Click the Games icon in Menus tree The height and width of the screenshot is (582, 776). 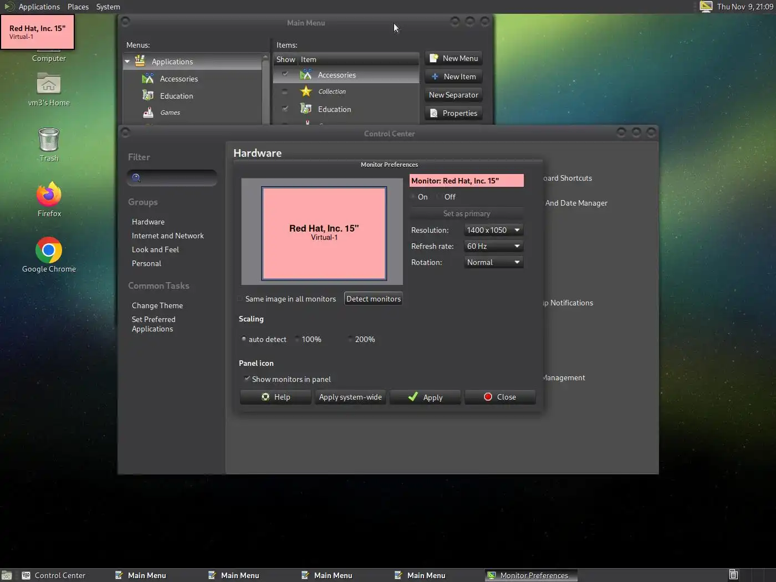(148, 113)
